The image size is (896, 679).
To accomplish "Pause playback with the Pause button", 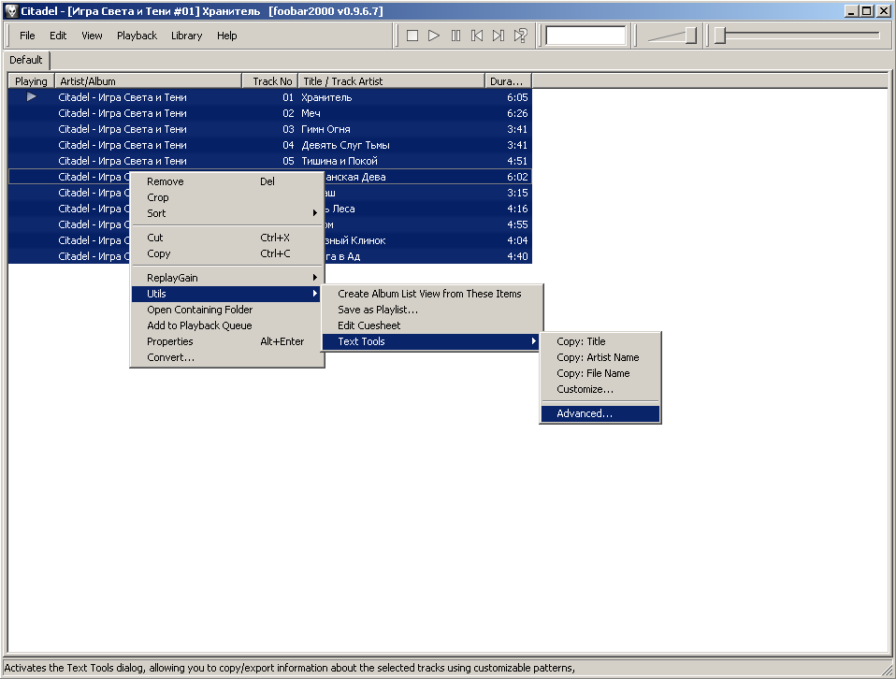I will [x=455, y=36].
